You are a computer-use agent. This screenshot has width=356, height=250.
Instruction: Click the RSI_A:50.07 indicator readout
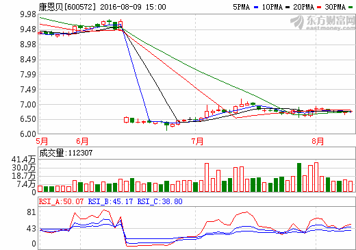[x=61, y=201]
